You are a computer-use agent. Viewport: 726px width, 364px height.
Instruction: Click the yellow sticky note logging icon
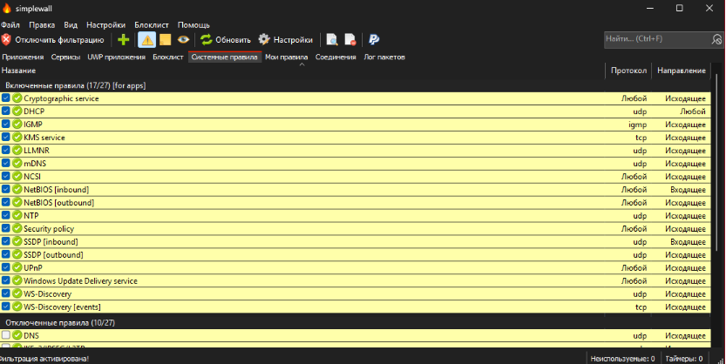(x=166, y=40)
